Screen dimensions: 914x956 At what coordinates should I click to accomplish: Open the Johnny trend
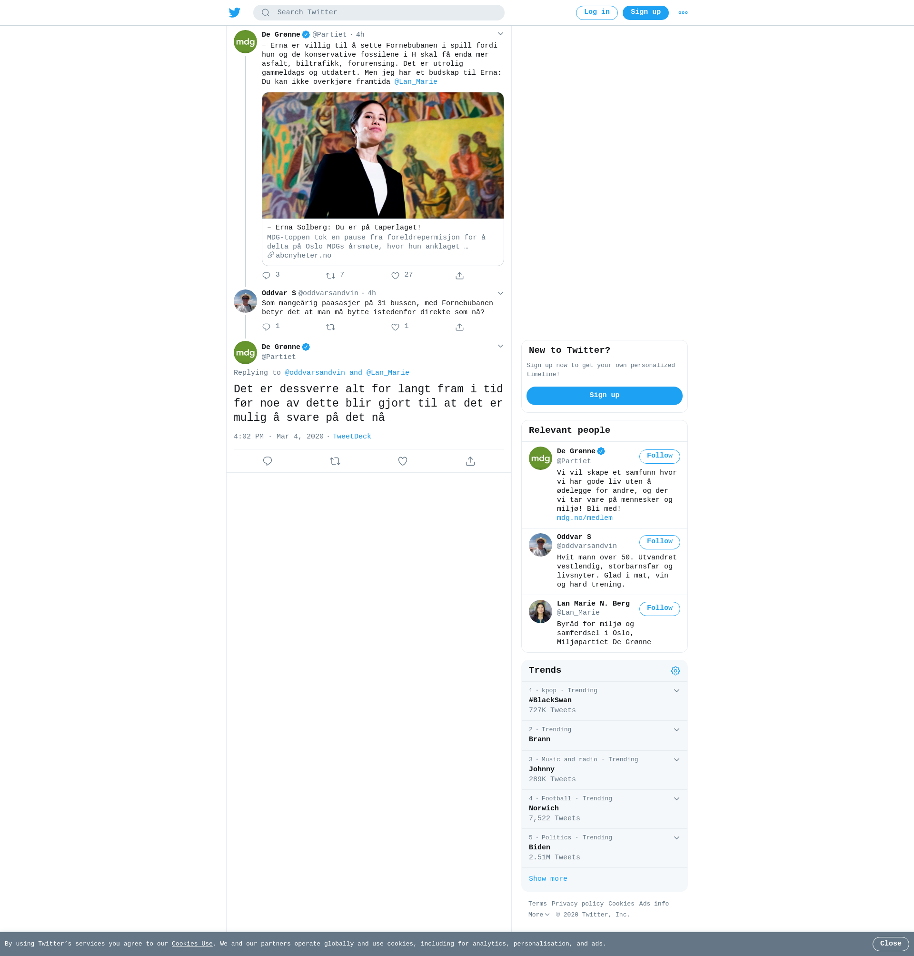[x=541, y=769]
